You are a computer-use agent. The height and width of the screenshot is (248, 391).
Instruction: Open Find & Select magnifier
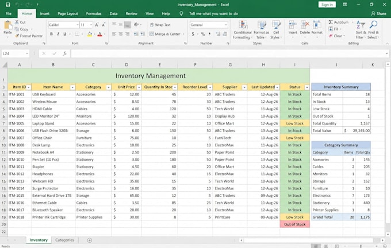[373, 30]
